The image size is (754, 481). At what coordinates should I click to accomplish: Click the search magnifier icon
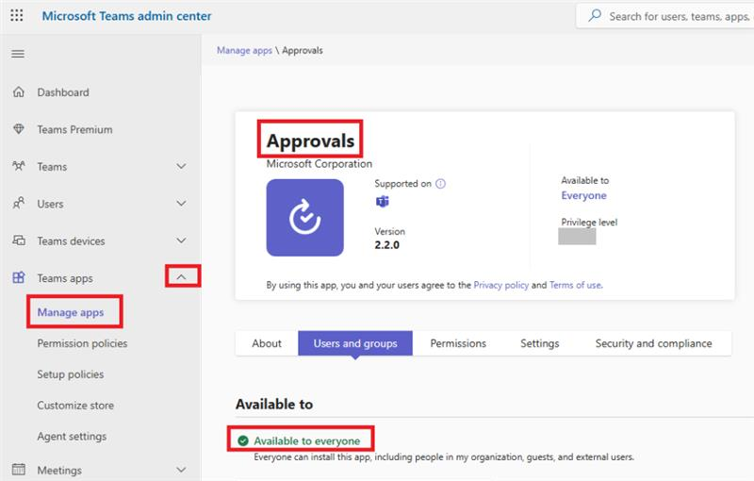point(595,15)
